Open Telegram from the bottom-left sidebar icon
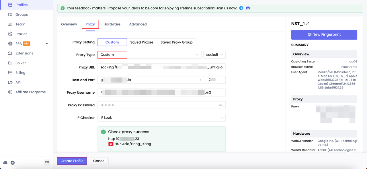 [13, 163]
